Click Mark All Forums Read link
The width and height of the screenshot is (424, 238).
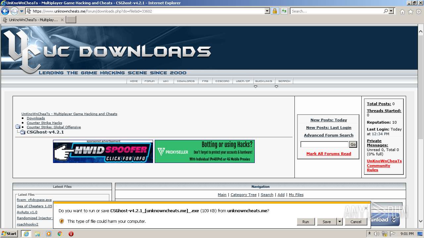pos(329,154)
